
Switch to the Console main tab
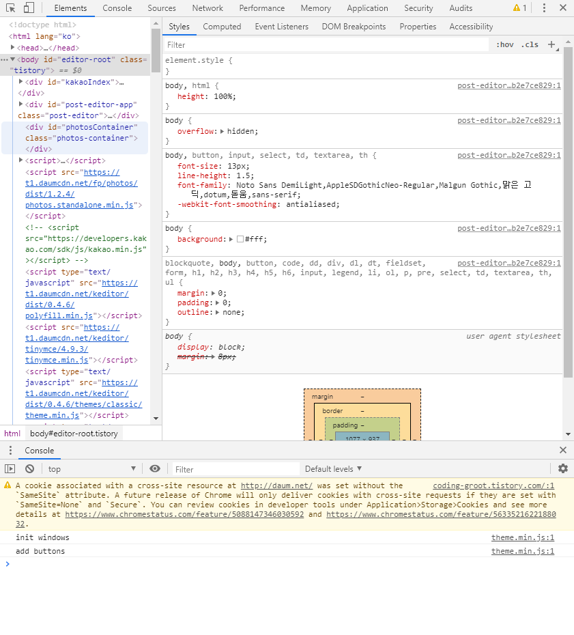(117, 8)
